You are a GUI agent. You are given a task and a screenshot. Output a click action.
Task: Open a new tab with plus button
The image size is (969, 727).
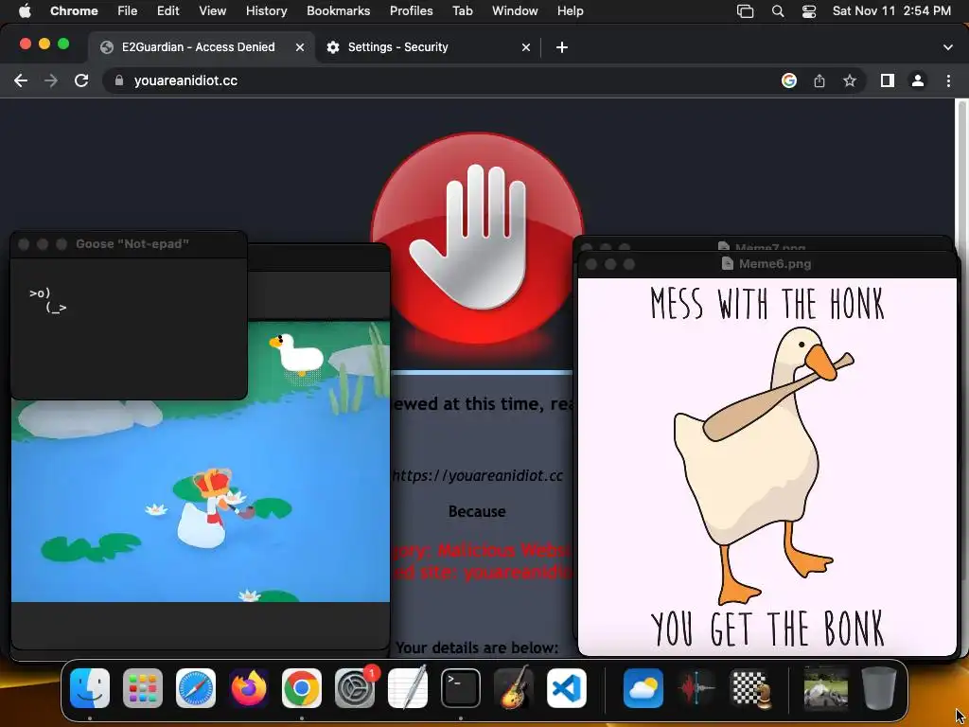[x=562, y=47]
